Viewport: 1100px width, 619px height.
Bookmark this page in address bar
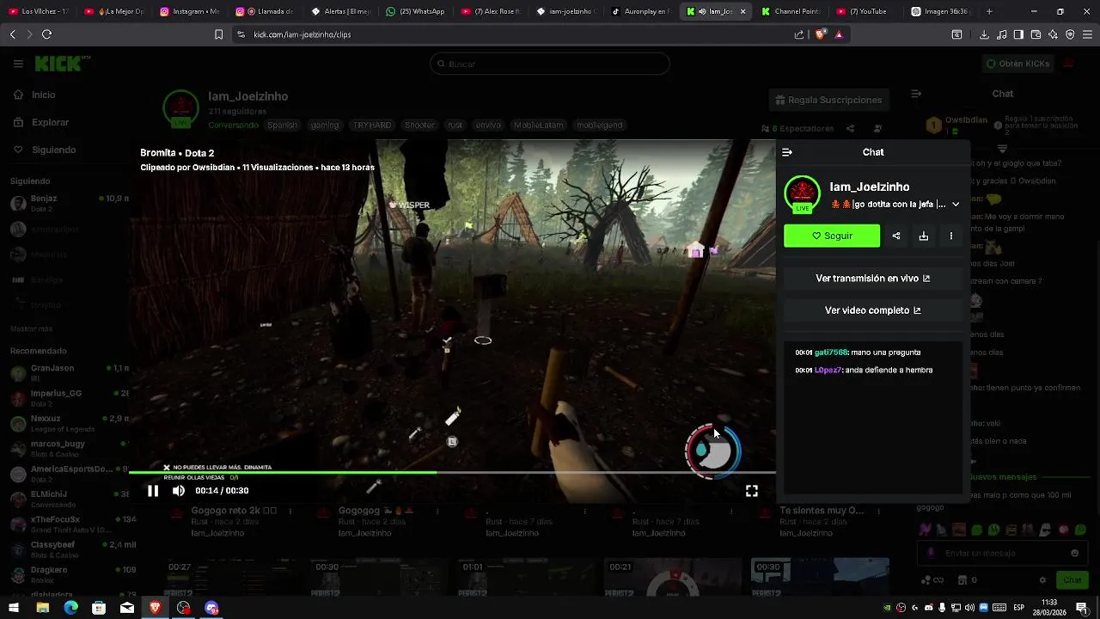click(x=218, y=34)
